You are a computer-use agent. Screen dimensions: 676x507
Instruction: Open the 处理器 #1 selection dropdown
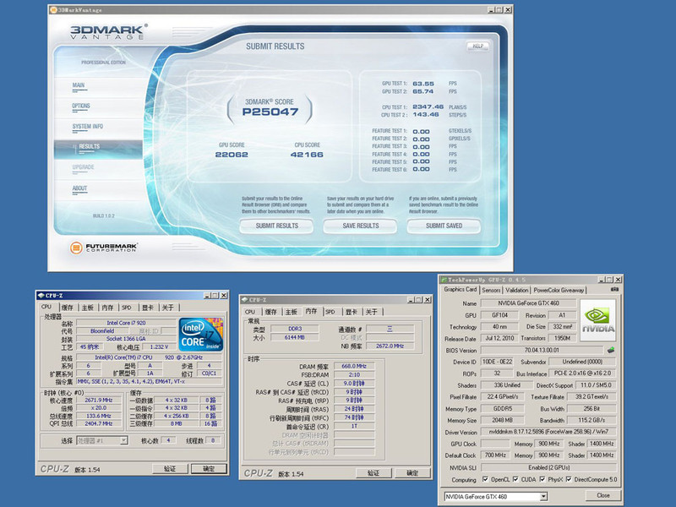point(123,440)
